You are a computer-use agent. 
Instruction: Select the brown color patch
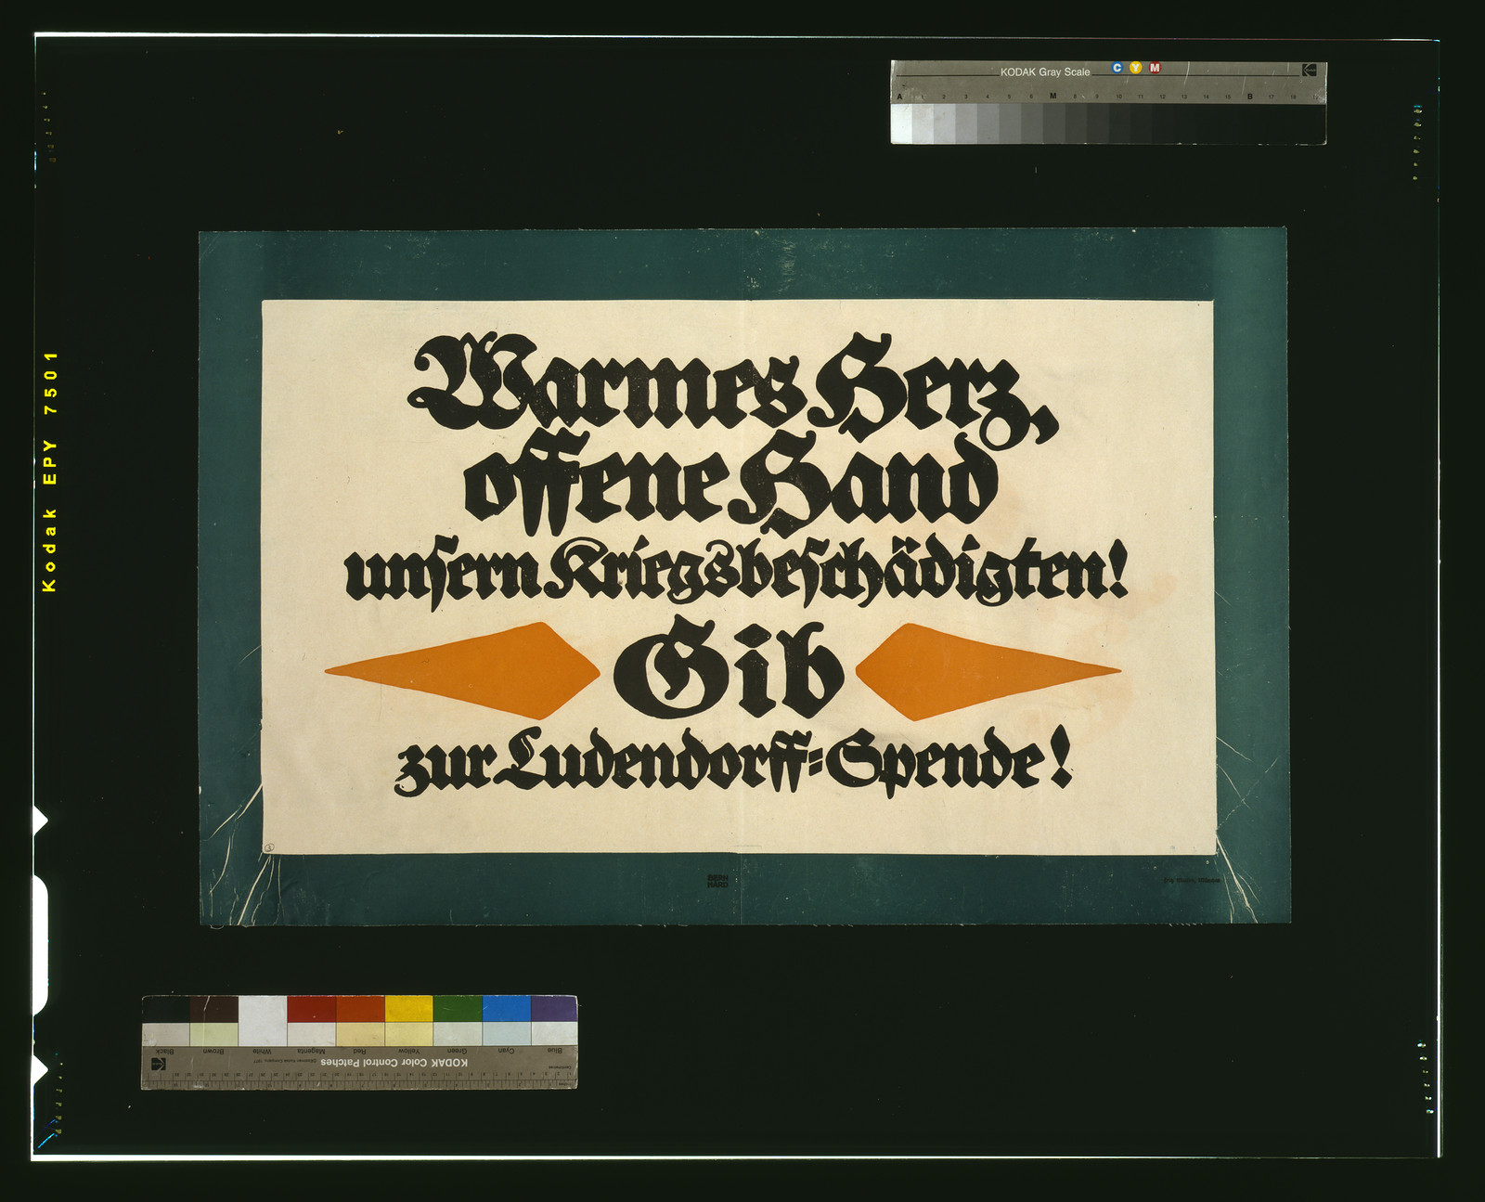213,1009
